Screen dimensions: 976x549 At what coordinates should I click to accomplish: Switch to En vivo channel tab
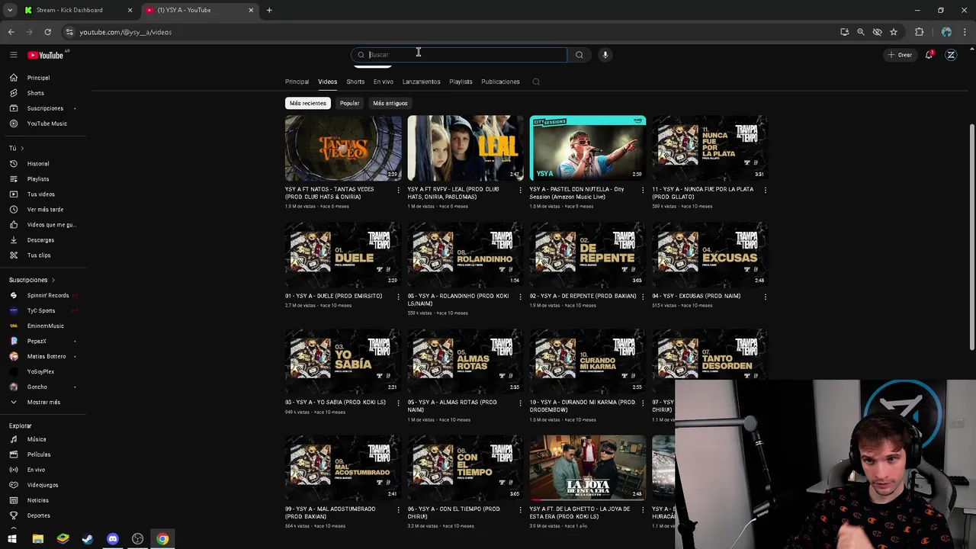[384, 82]
